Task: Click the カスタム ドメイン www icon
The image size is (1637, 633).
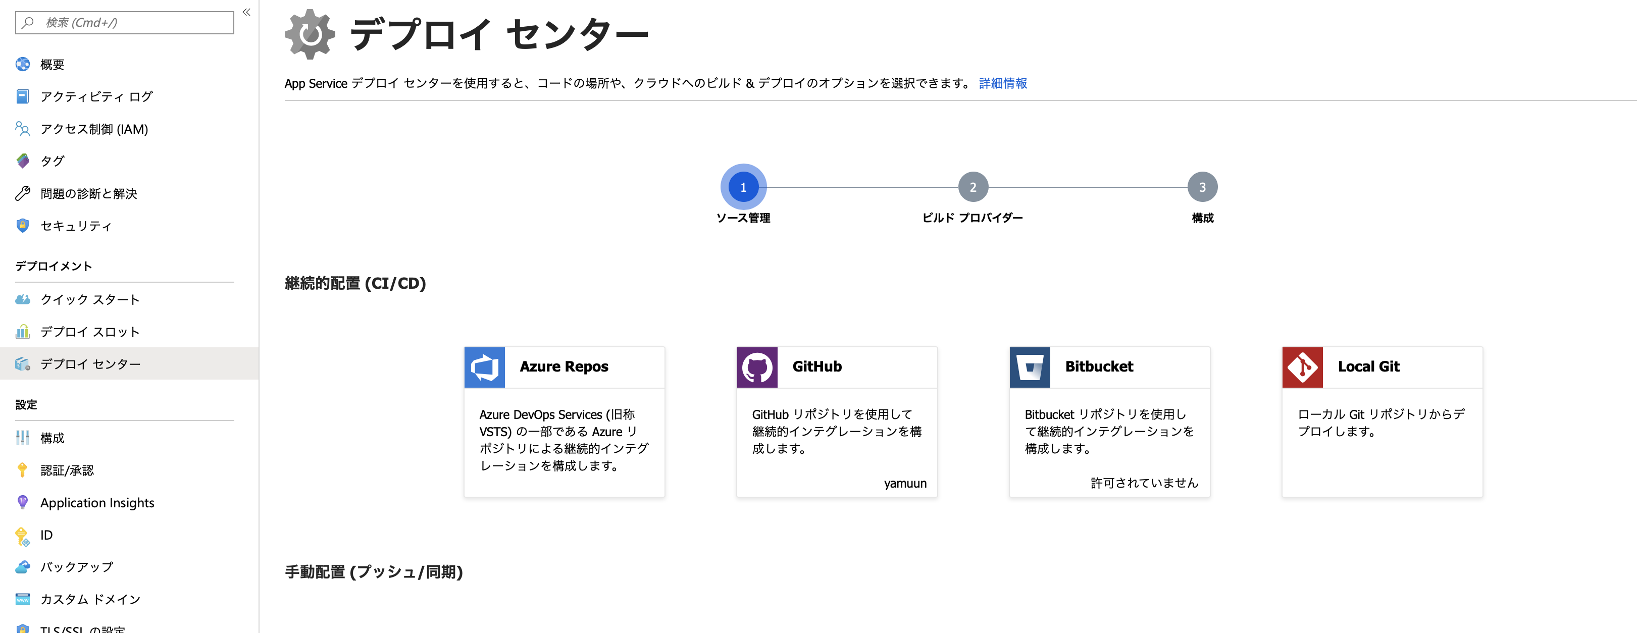Action: point(23,599)
